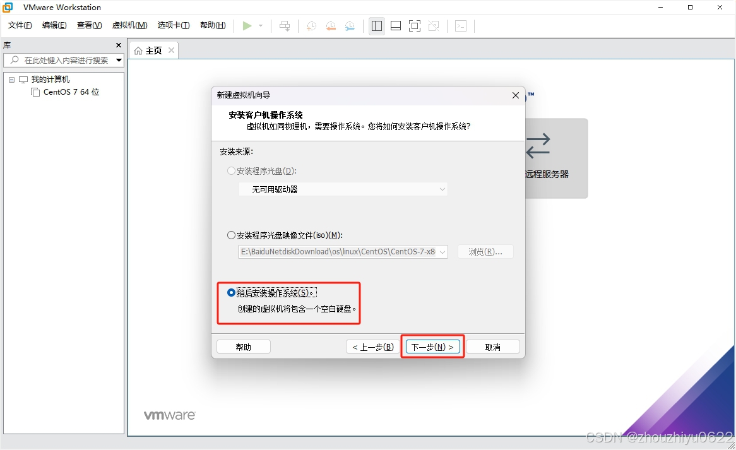
Task: Open the 文件(F) menu
Action: (x=20, y=25)
